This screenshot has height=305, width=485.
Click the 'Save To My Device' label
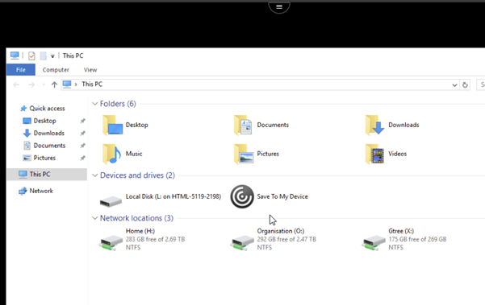point(282,196)
